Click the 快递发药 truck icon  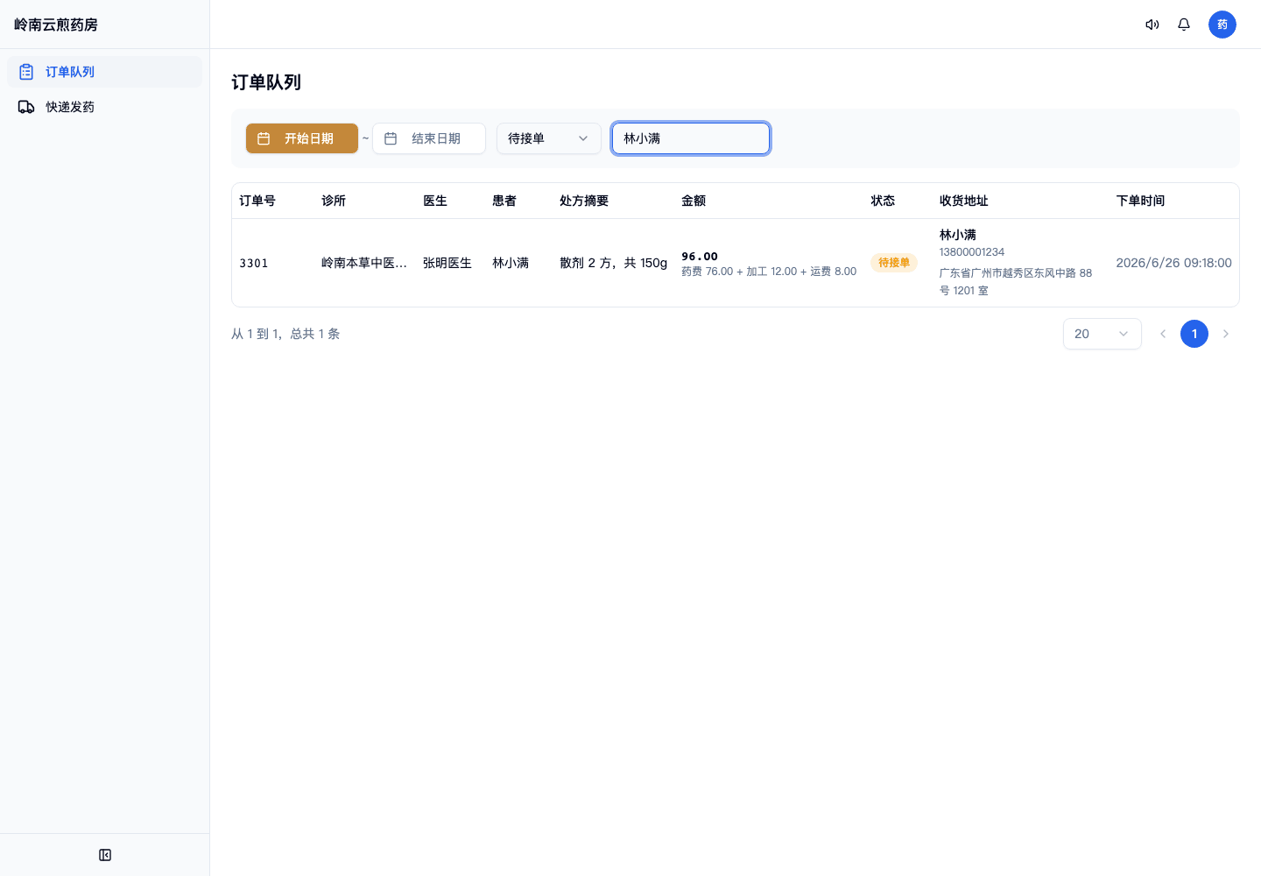click(x=26, y=107)
